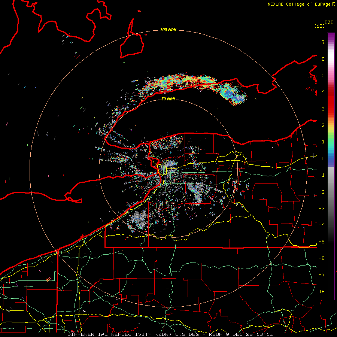337x337 pixels.
Task: Click the 3 value on the color scale
Action: click(323, 109)
